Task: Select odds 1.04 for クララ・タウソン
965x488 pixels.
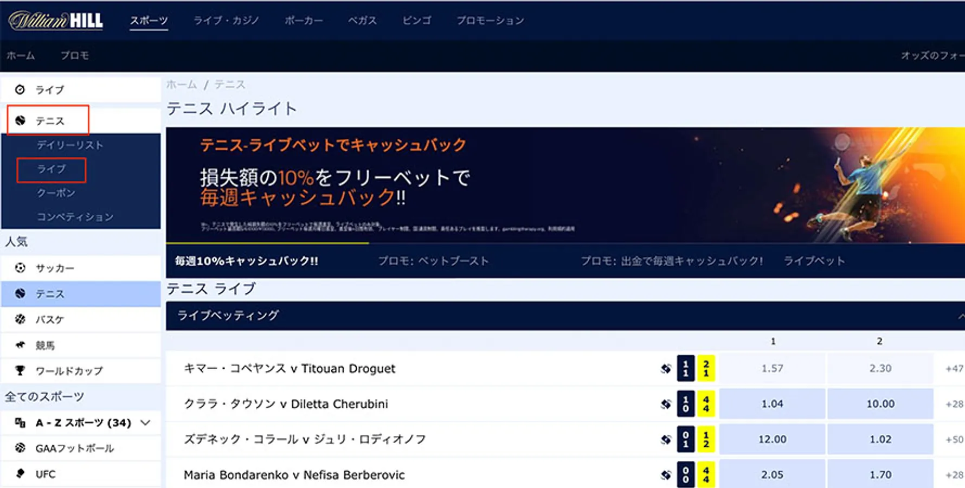Action: (772, 404)
